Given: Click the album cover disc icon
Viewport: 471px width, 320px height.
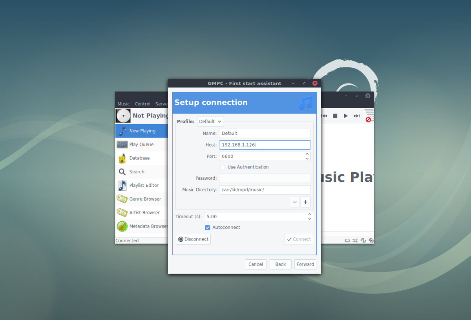Looking at the screenshot, I should click(x=123, y=116).
